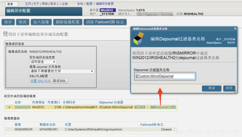
Task: Focus the Dejournal 过滤器类名称 input field
Action: point(165,76)
